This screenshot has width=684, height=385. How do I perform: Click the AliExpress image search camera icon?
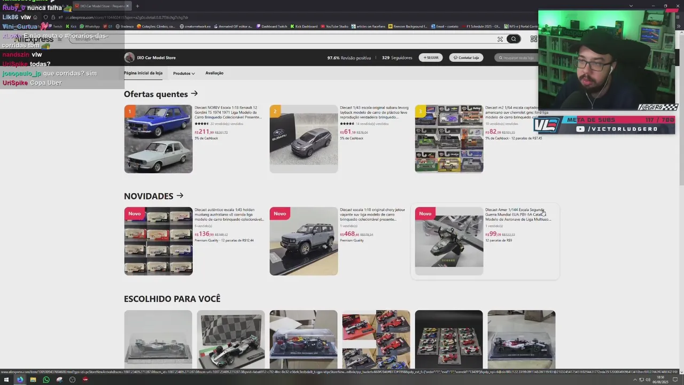[500, 39]
